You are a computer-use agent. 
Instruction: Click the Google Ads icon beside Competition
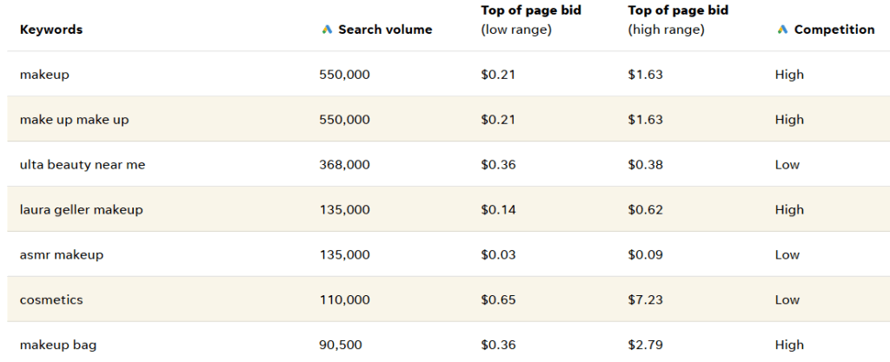click(x=782, y=30)
